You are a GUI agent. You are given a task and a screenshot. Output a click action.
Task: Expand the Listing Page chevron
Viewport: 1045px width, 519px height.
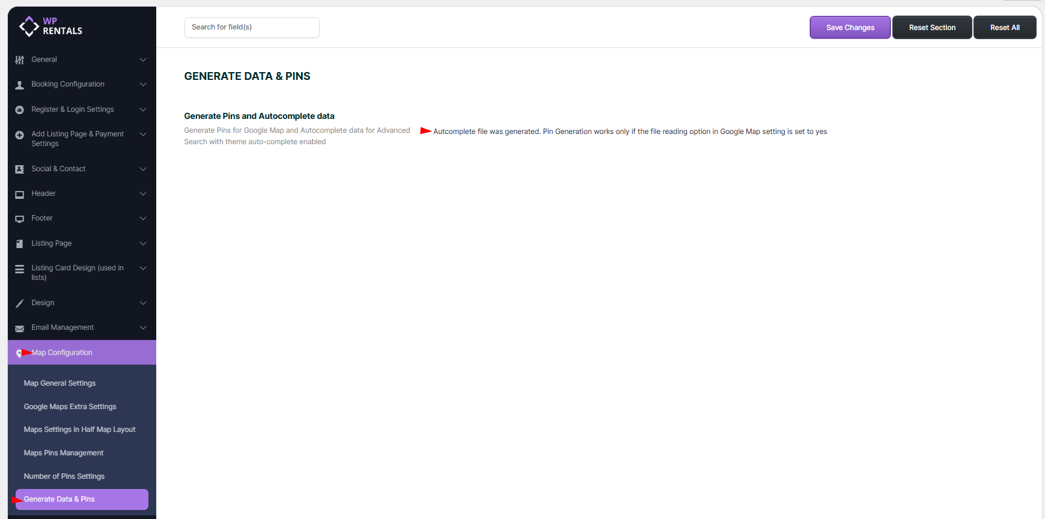pos(143,243)
